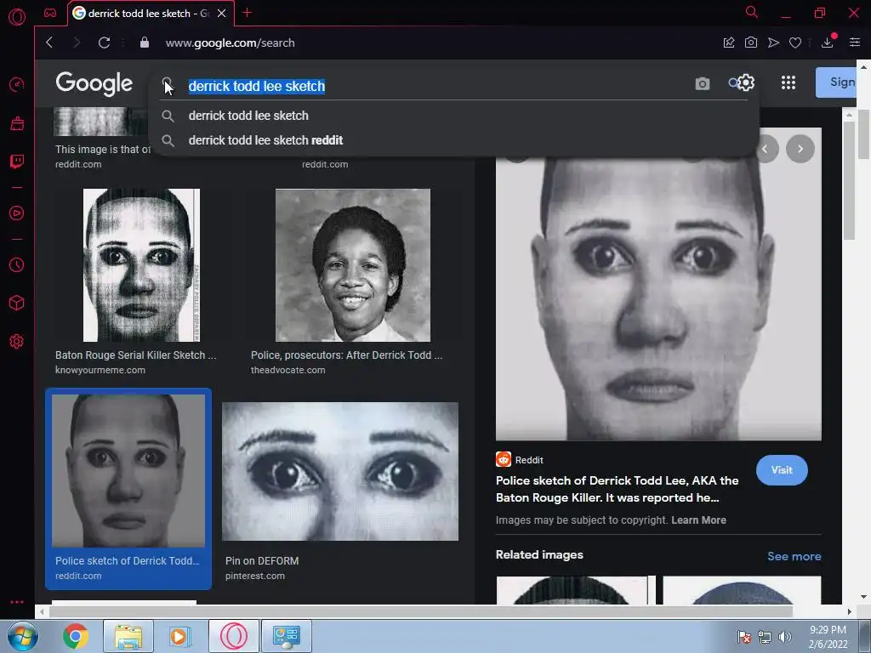The width and height of the screenshot is (871, 653).
Task: Select suggestion 'derrick todd lee sketch'
Action: pos(248,116)
